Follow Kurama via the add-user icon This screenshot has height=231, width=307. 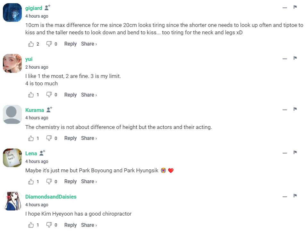[x=49, y=109]
